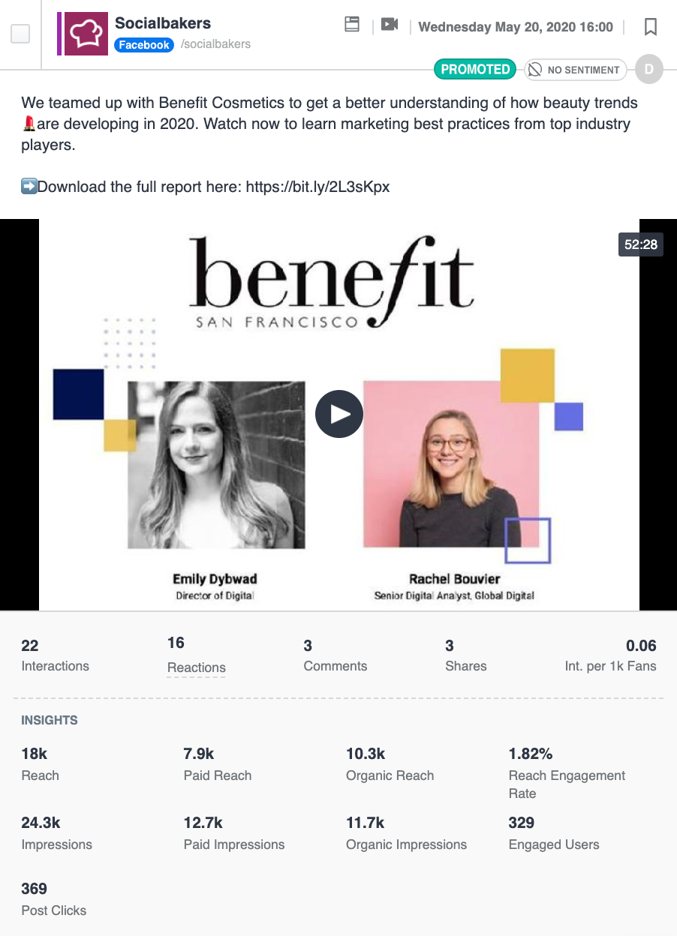Click the post date Wednesday May 20, 2020
The width and height of the screenshot is (677, 936).
point(516,27)
